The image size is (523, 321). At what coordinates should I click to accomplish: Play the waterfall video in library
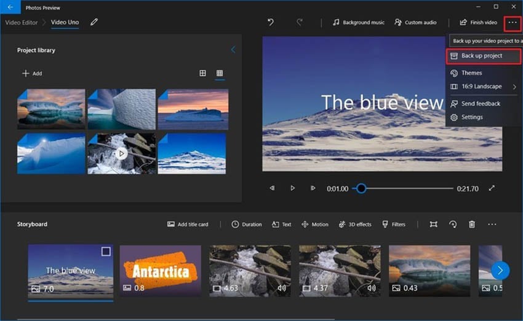pos(121,153)
